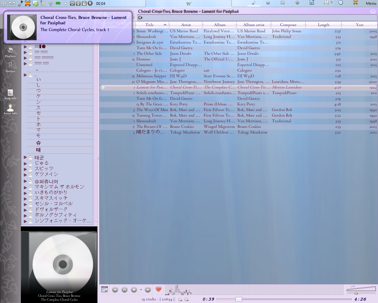This screenshot has height=303, width=378.
Task: Click the green battery indicator
Action: click(58, 3)
